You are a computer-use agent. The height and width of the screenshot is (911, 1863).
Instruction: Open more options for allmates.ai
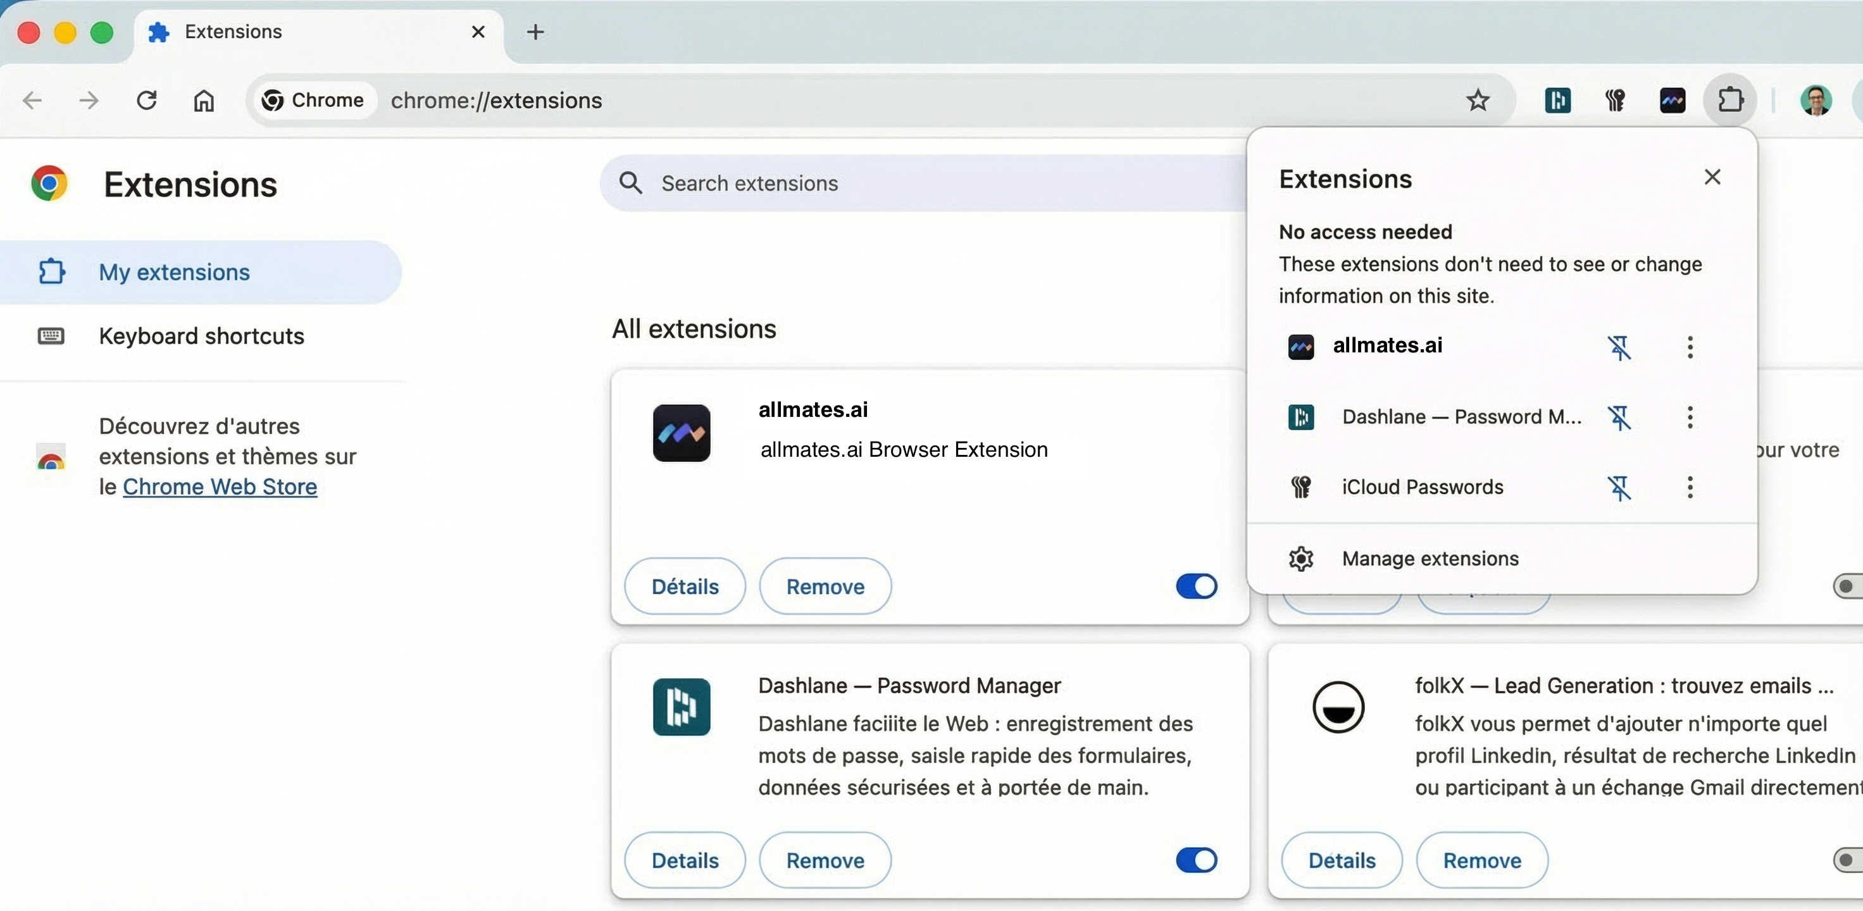(1690, 347)
